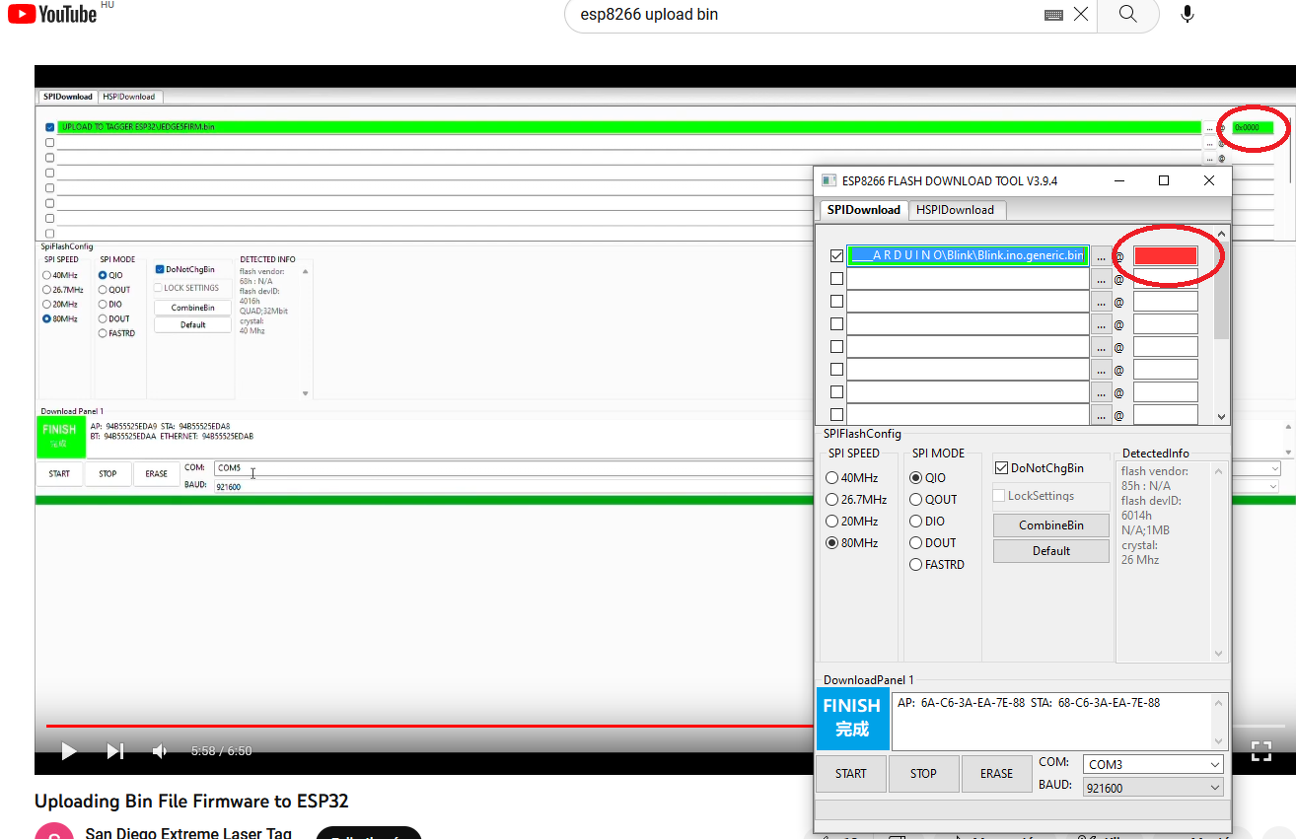
Task: Select QOUT SPI mode
Action: coord(933,500)
